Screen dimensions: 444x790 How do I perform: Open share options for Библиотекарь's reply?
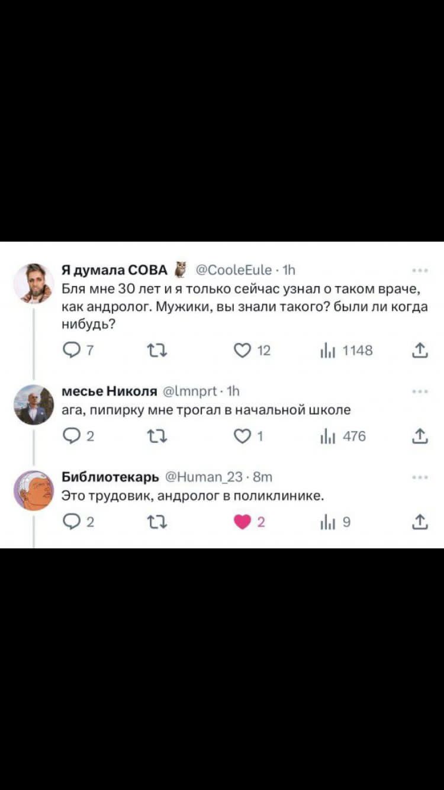coord(422,522)
